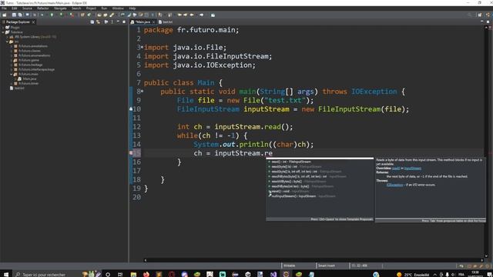Expand the fr.futuro.annotations package
The image size is (493, 277).
tap(12, 46)
